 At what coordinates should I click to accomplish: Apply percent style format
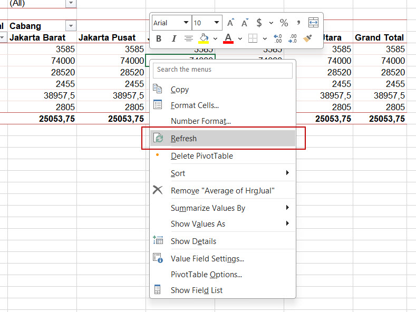click(284, 23)
